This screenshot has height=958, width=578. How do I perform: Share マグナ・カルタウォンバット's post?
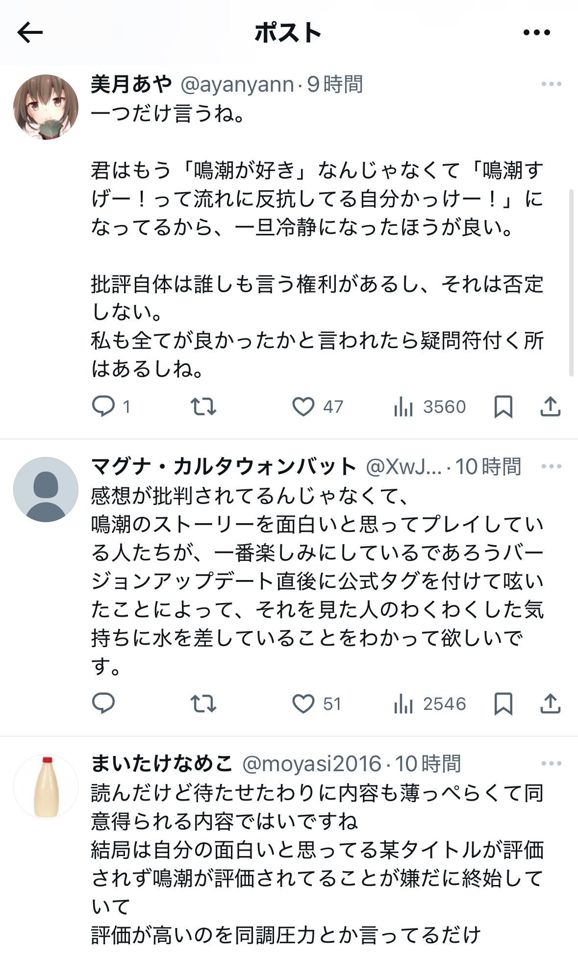click(x=550, y=704)
